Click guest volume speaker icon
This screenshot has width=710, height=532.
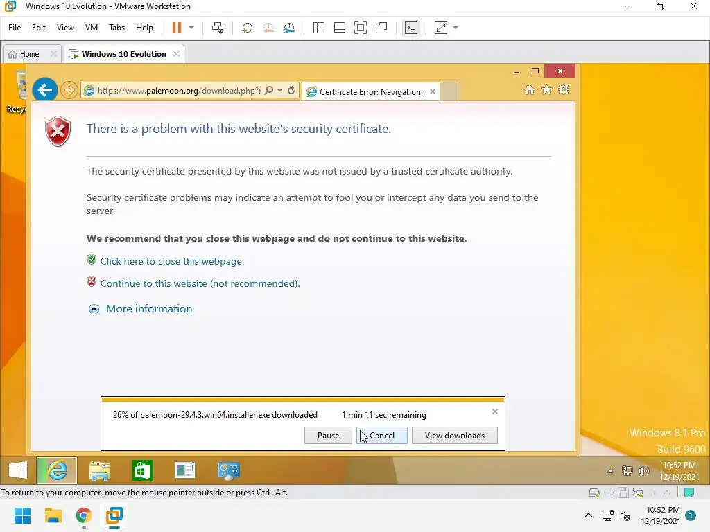(643, 471)
